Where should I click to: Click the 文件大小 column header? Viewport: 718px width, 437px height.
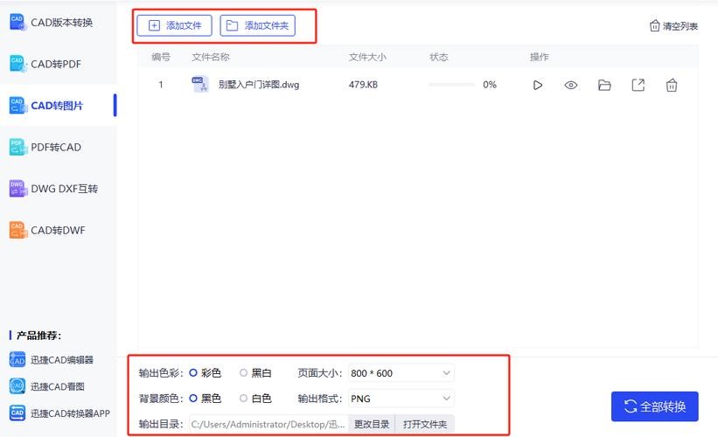[367, 57]
